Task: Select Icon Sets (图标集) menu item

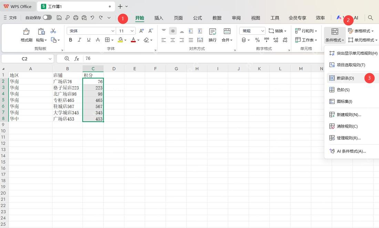Action: point(353,101)
